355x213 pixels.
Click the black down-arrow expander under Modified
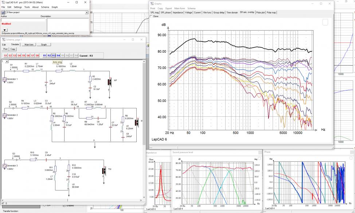4,30
